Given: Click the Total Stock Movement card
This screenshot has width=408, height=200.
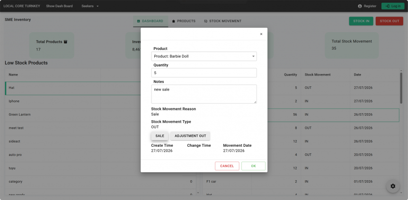Looking at the screenshot, I should pyautogui.click(x=352, y=45).
